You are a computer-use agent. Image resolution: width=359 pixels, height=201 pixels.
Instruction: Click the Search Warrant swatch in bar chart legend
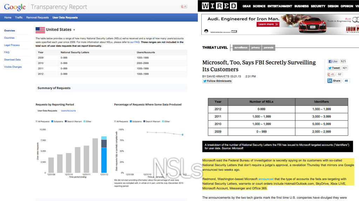click(66, 121)
